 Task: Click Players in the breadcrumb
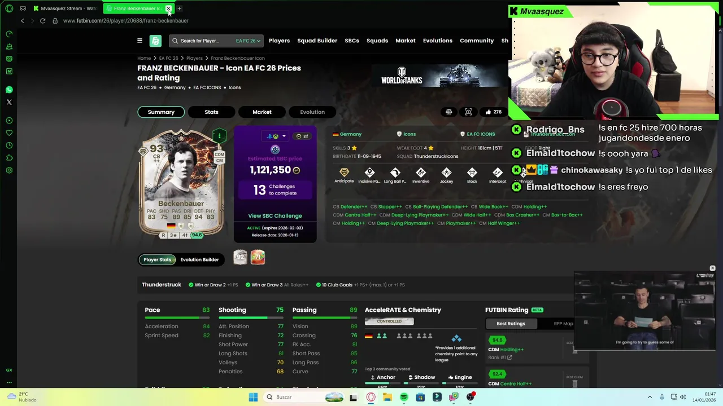pos(194,58)
